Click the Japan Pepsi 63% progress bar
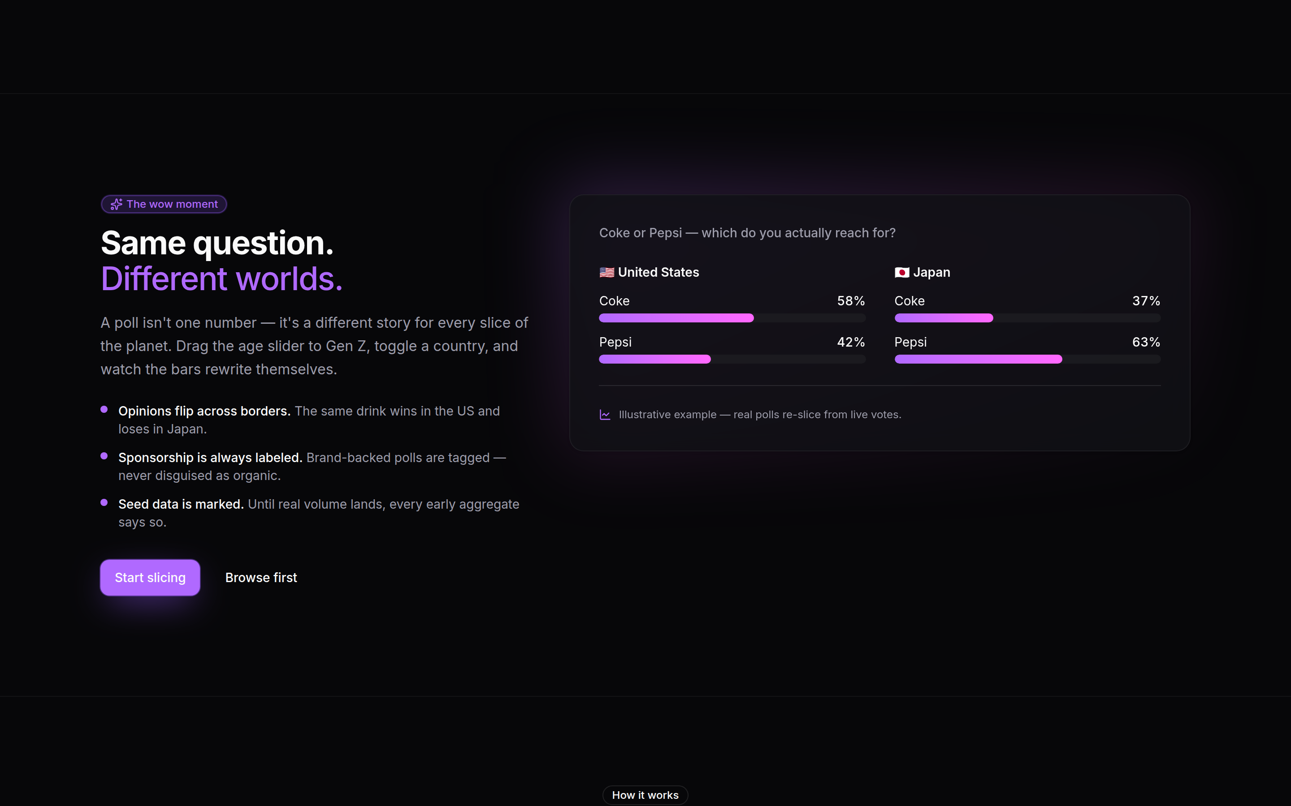 1027,359
